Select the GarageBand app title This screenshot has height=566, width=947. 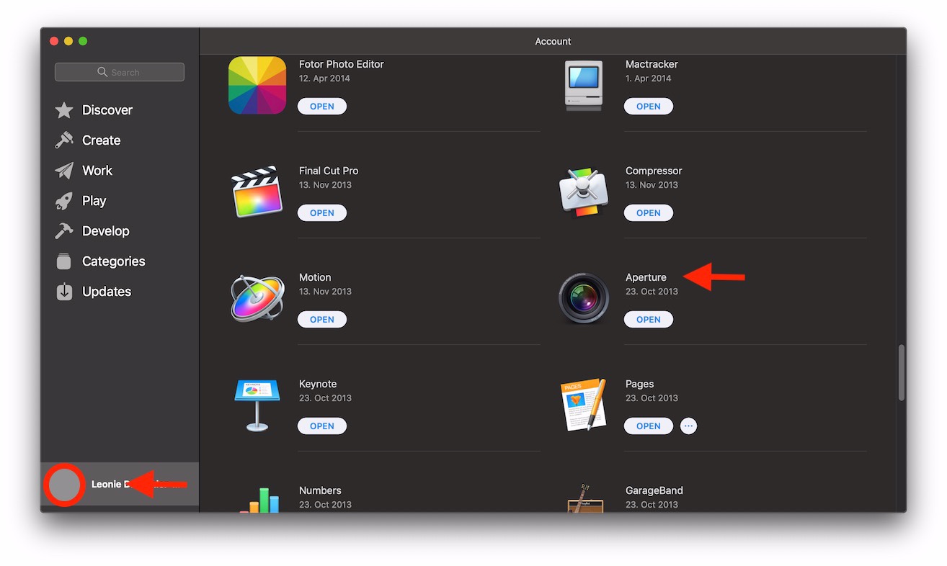[x=654, y=490]
